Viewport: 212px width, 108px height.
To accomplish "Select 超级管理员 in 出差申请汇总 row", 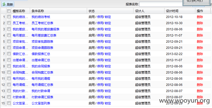I will pos(143,60).
